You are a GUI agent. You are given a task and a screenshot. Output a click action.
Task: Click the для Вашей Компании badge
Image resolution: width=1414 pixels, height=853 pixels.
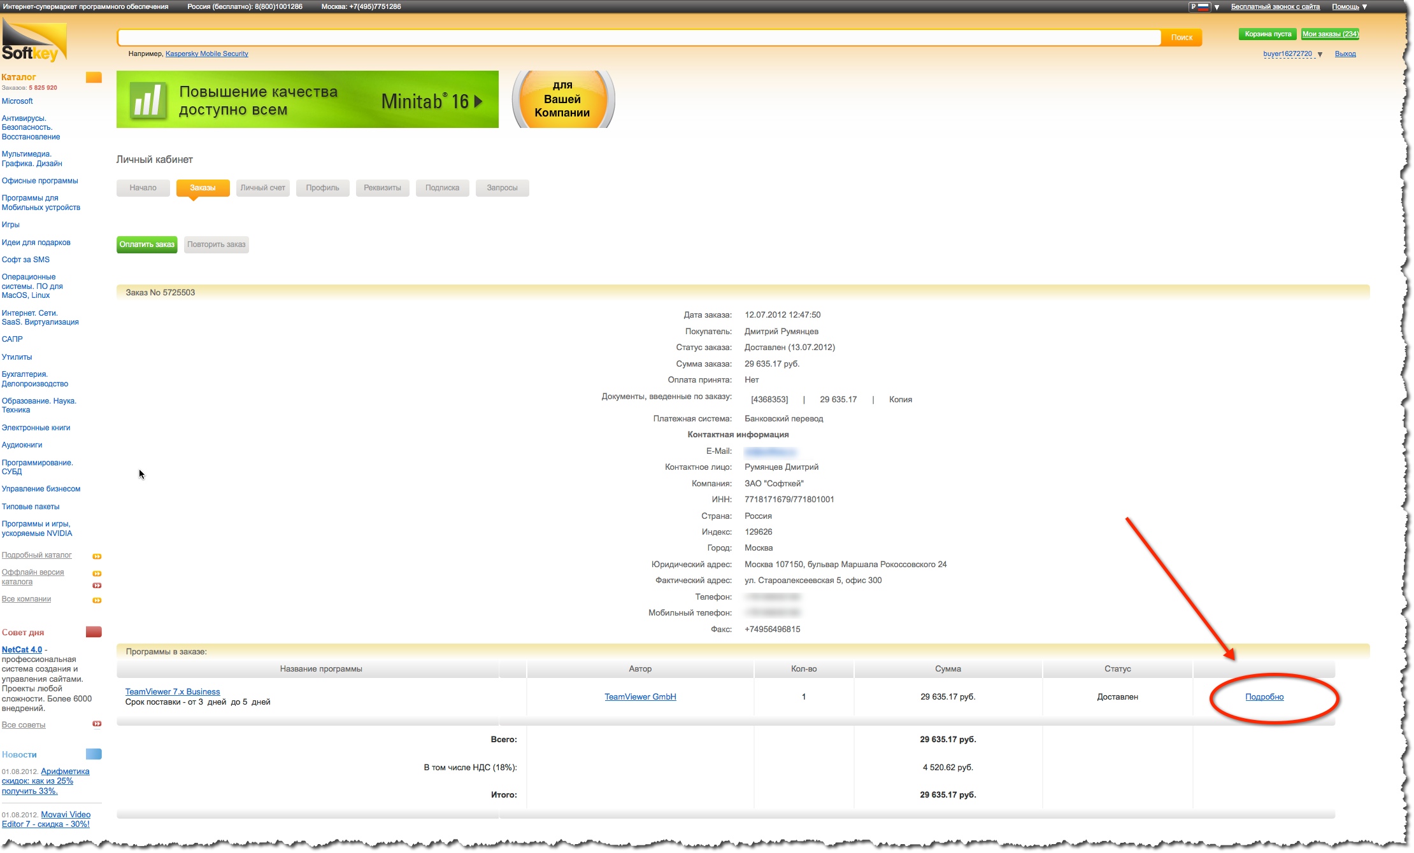point(563,99)
